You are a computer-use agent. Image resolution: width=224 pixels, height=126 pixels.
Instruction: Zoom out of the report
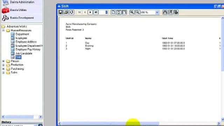point(138,12)
